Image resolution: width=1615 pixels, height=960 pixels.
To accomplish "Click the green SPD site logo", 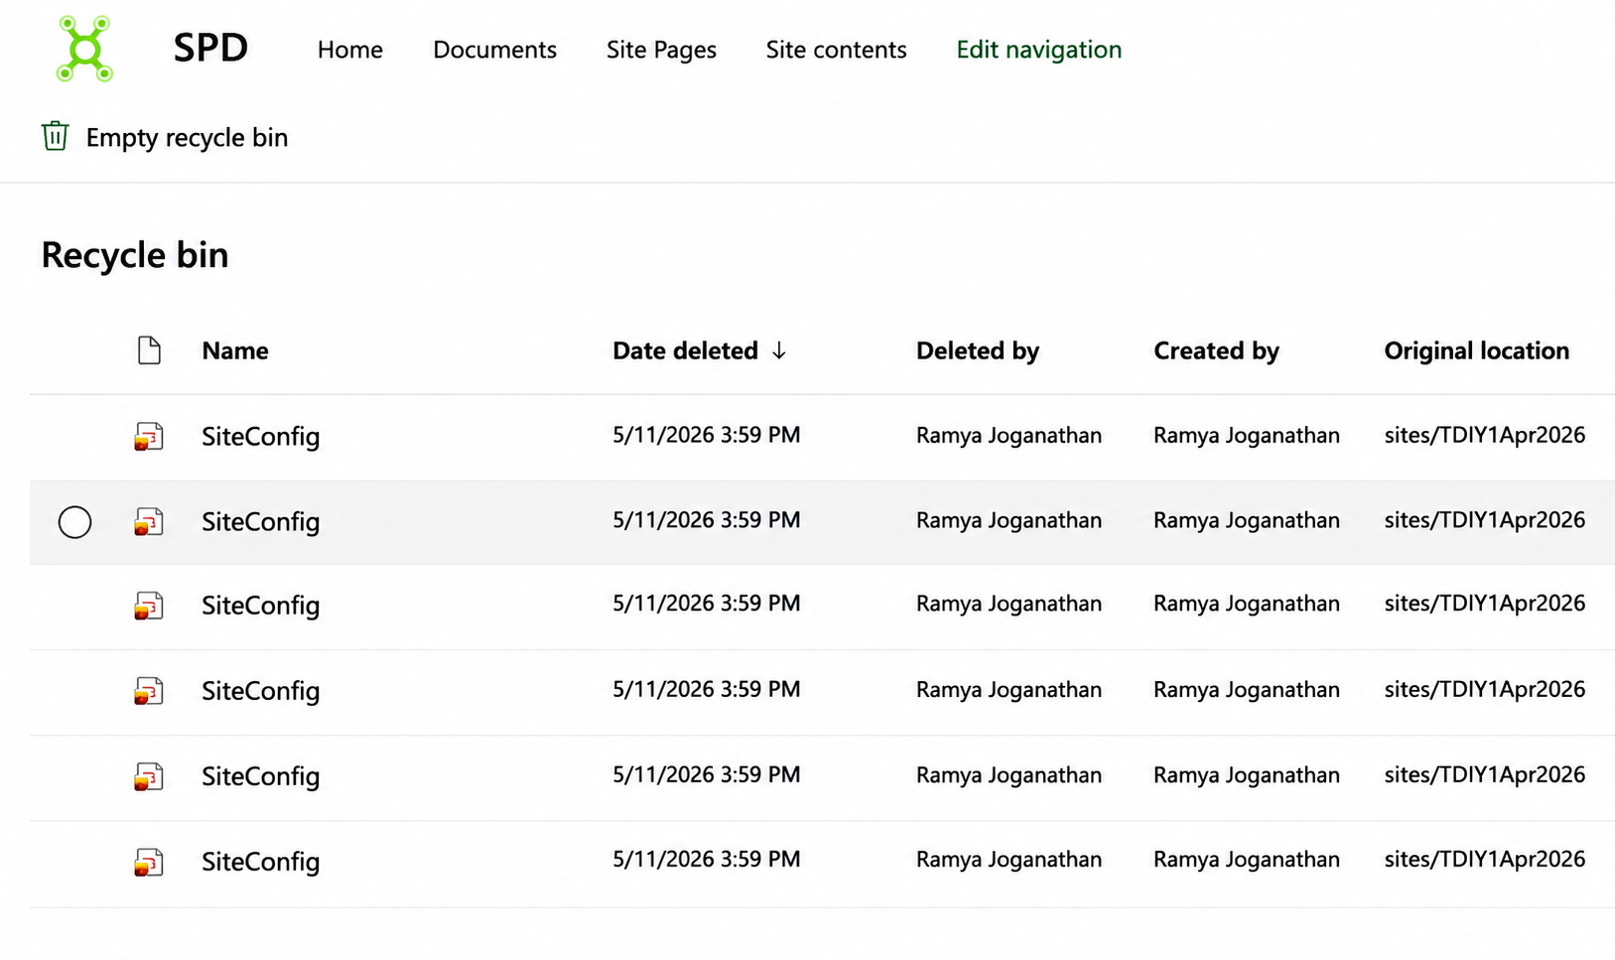I will 84,49.
